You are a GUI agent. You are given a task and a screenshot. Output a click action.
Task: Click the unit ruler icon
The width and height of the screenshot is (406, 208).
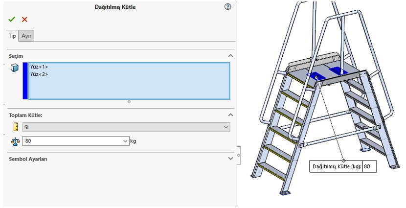[x=16, y=127]
